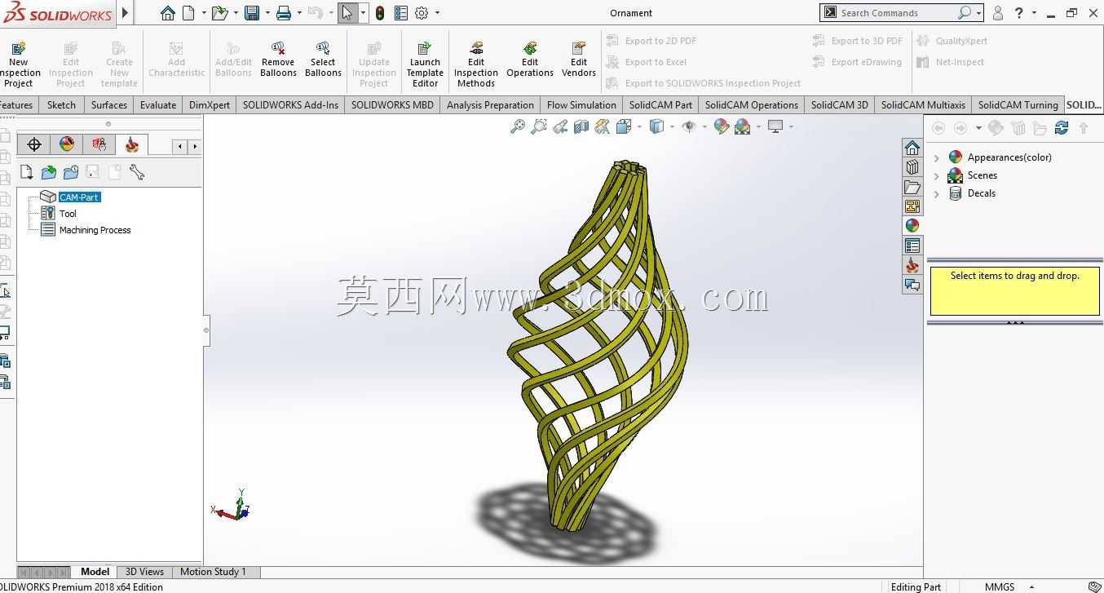Click the Rebuild traffic light icon
Screen dimensions: 1104x593
click(x=380, y=13)
